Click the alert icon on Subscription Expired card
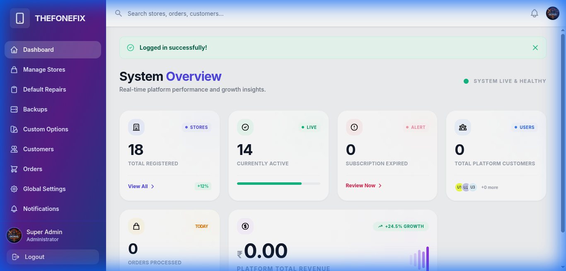Screen dimensions: 566x271 (354, 127)
